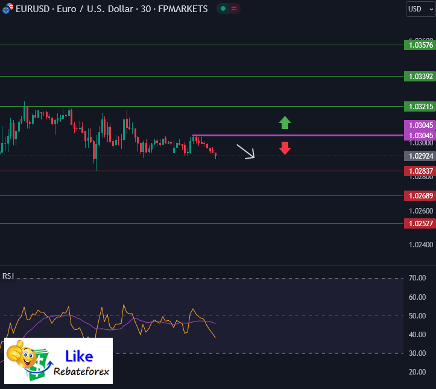
Task: Click the 60.00 RSI scale value
Action: [417, 297]
